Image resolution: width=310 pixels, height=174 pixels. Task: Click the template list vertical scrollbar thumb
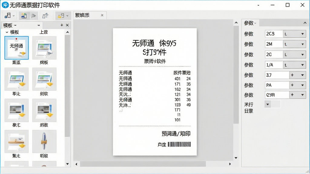68,86
